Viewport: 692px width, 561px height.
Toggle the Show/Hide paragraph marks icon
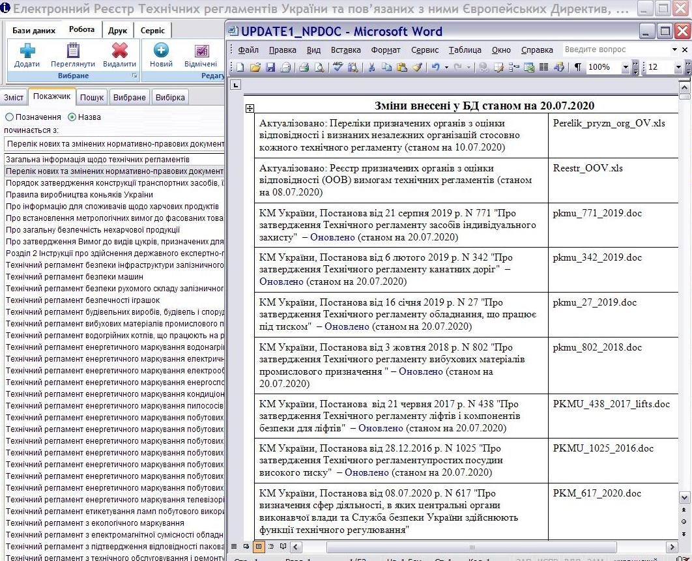click(x=577, y=67)
